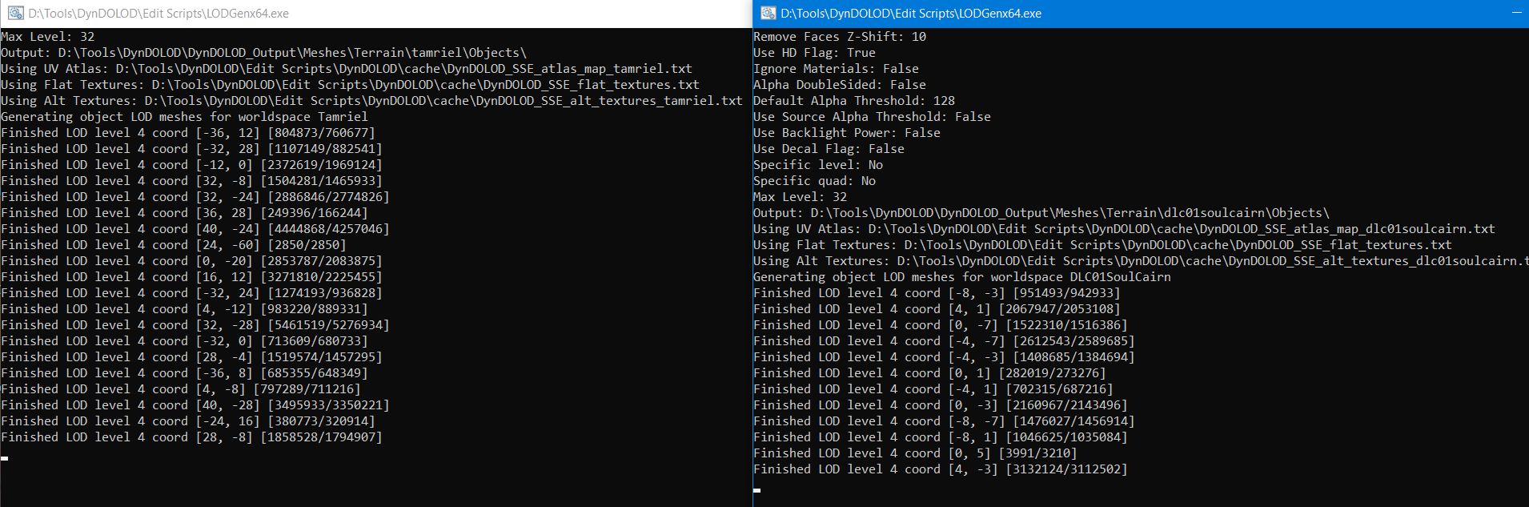Click 'Specific level: No' line
The width and height of the screenshot is (1529, 507).
[x=818, y=165]
